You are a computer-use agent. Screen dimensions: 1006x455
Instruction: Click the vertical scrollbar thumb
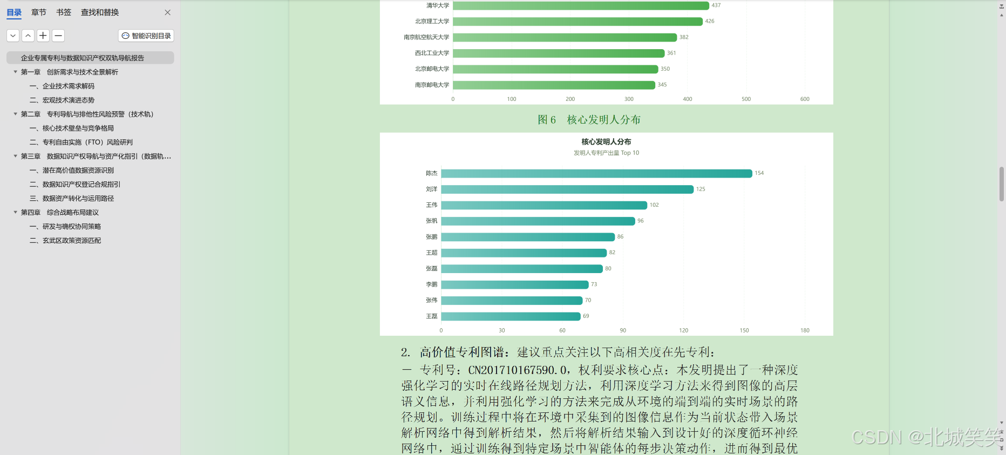(x=1002, y=184)
